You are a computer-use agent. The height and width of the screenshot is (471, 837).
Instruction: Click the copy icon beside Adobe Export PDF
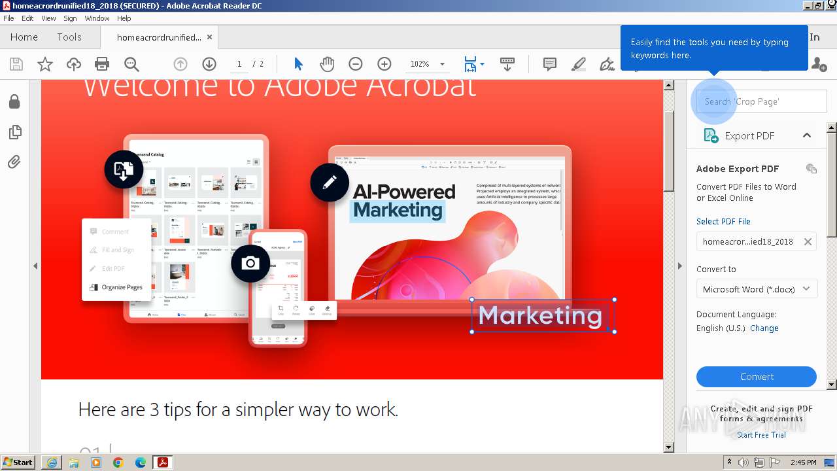811,169
